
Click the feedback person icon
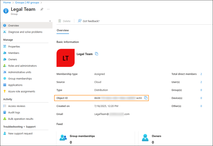pos(79,21)
